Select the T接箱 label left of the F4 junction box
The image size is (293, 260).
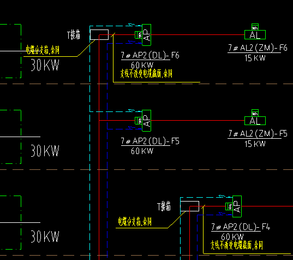point(164,206)
